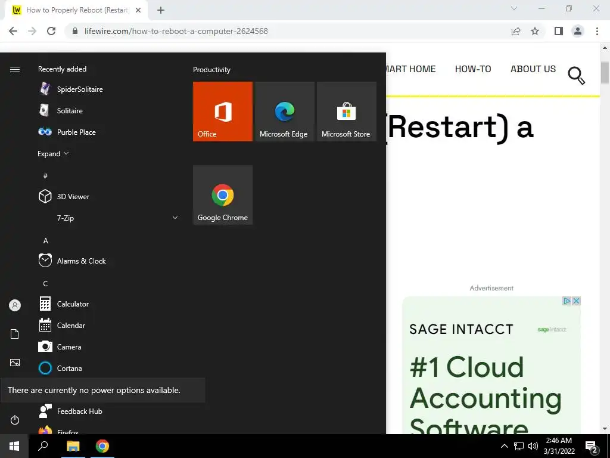Click the Recently added heading
This screenshot has height=458, width=610.
(x=62, y=69)
